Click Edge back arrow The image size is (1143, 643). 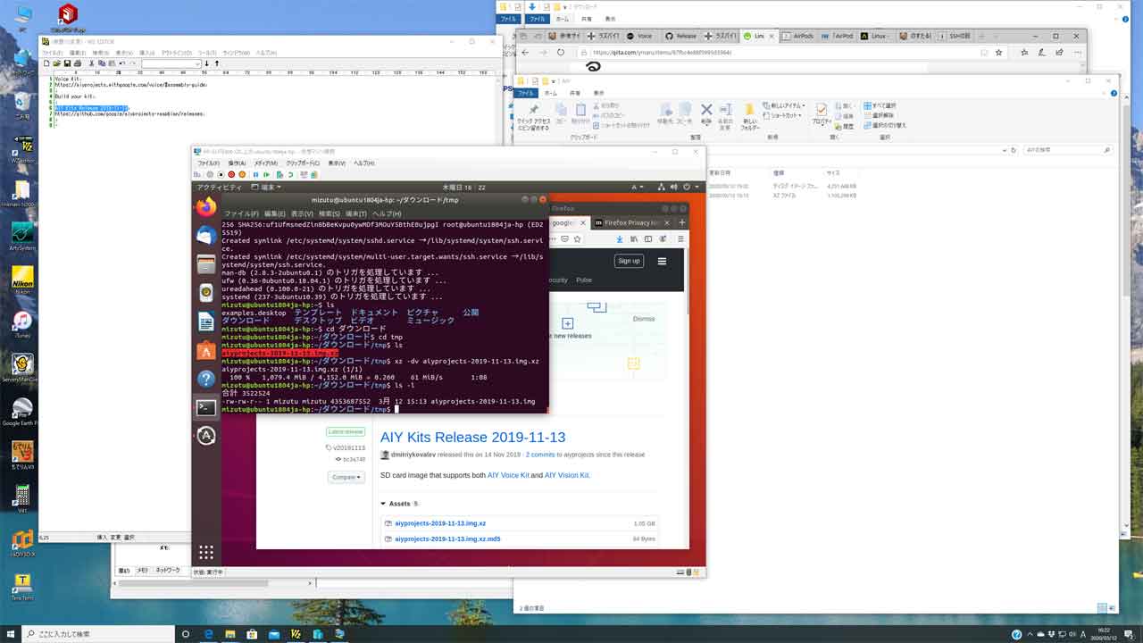click(525, 53)
